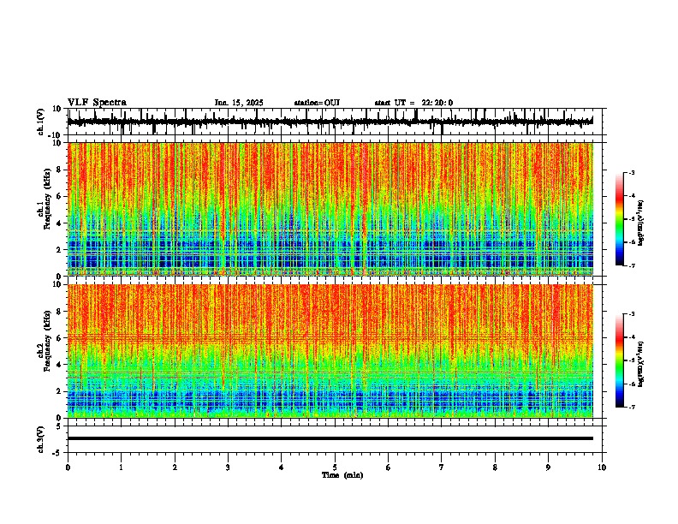Viewport: 678px width, 524px height.
Task: Click the VLF Spectra title
Action: (x=97, y=103)
